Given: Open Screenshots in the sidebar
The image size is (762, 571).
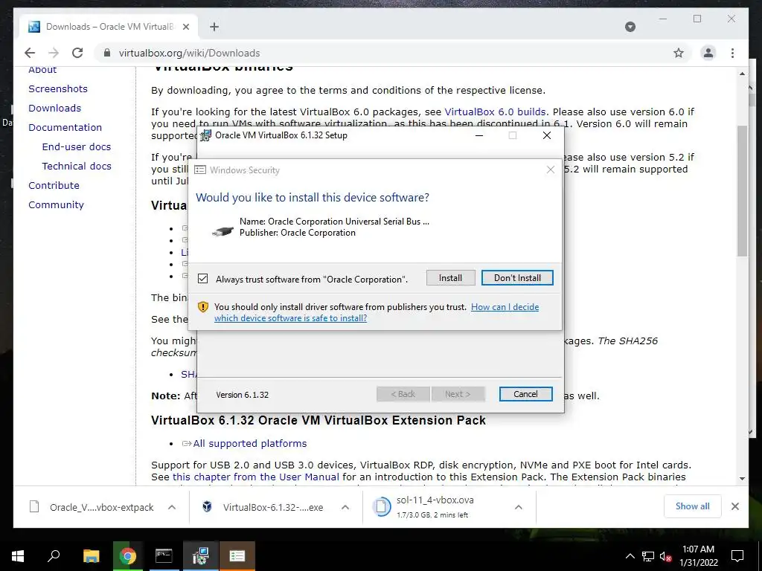Looking at the screenshot, I should (x=58, y=88).
